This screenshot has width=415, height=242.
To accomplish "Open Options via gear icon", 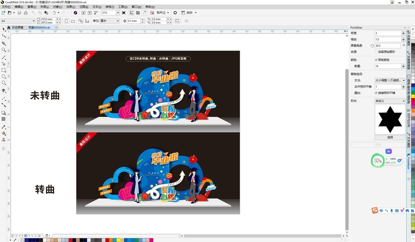I will [x=175, y=13].
